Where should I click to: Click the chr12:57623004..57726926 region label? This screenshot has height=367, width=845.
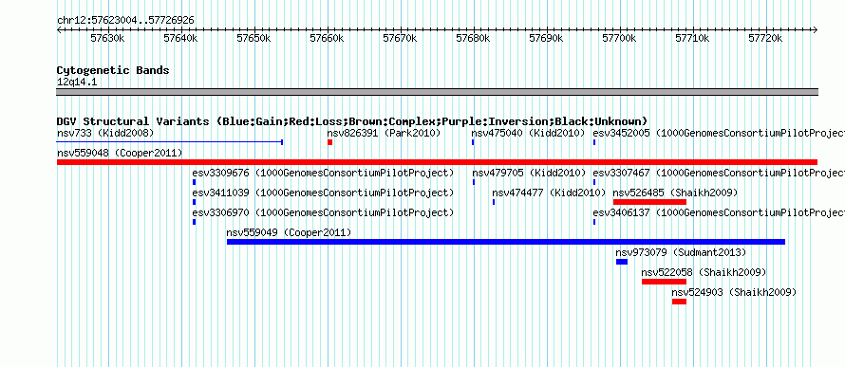point(125,21)
